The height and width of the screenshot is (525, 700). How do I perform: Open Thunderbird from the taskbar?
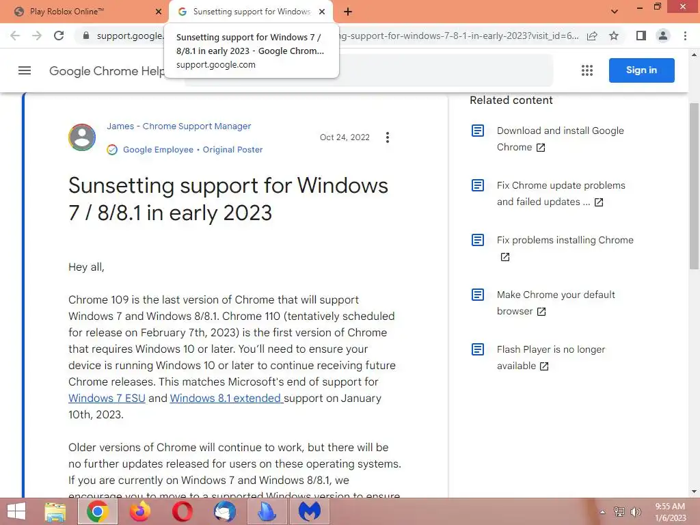point(224,511)
